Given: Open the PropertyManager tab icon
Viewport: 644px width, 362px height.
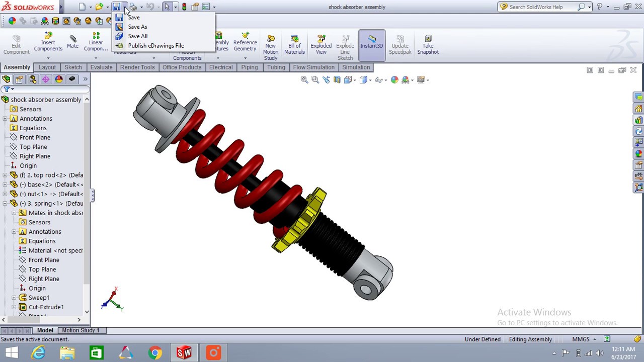Looking at the screenshot, I should click(x=19, y=79).
